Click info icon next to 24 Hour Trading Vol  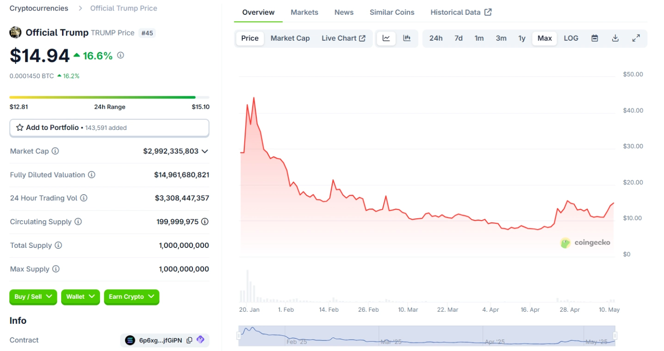(x=84, y=198)
